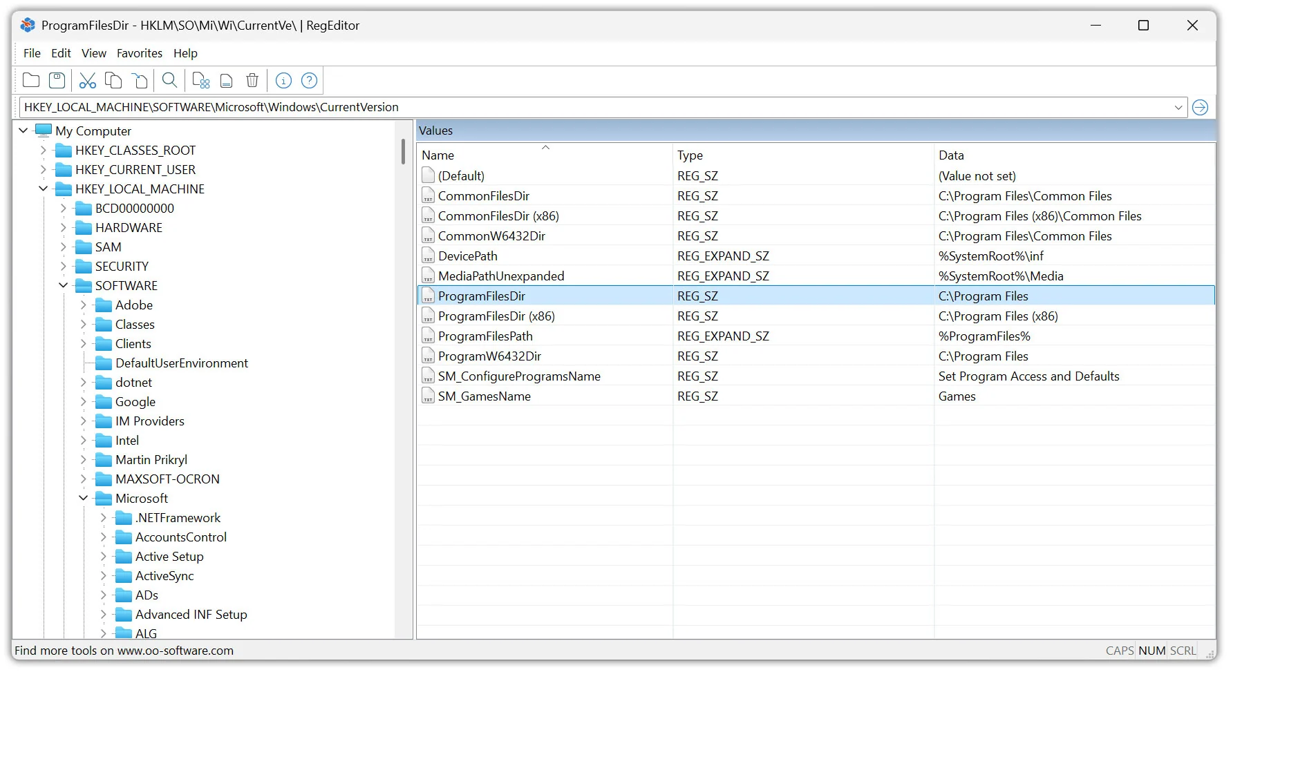Viewport: 1289px width, 759px height.
Task: Select the CommonW6432Dir value row
Action: pyautogui.click(x=816, y=236)
